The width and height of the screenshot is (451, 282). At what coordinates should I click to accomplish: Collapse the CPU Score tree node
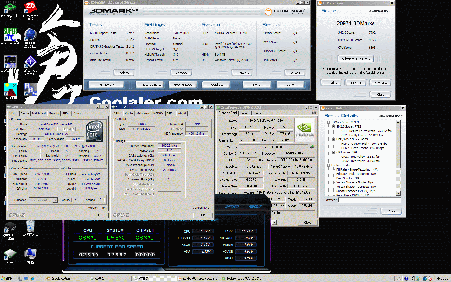[x=333, y=152]
